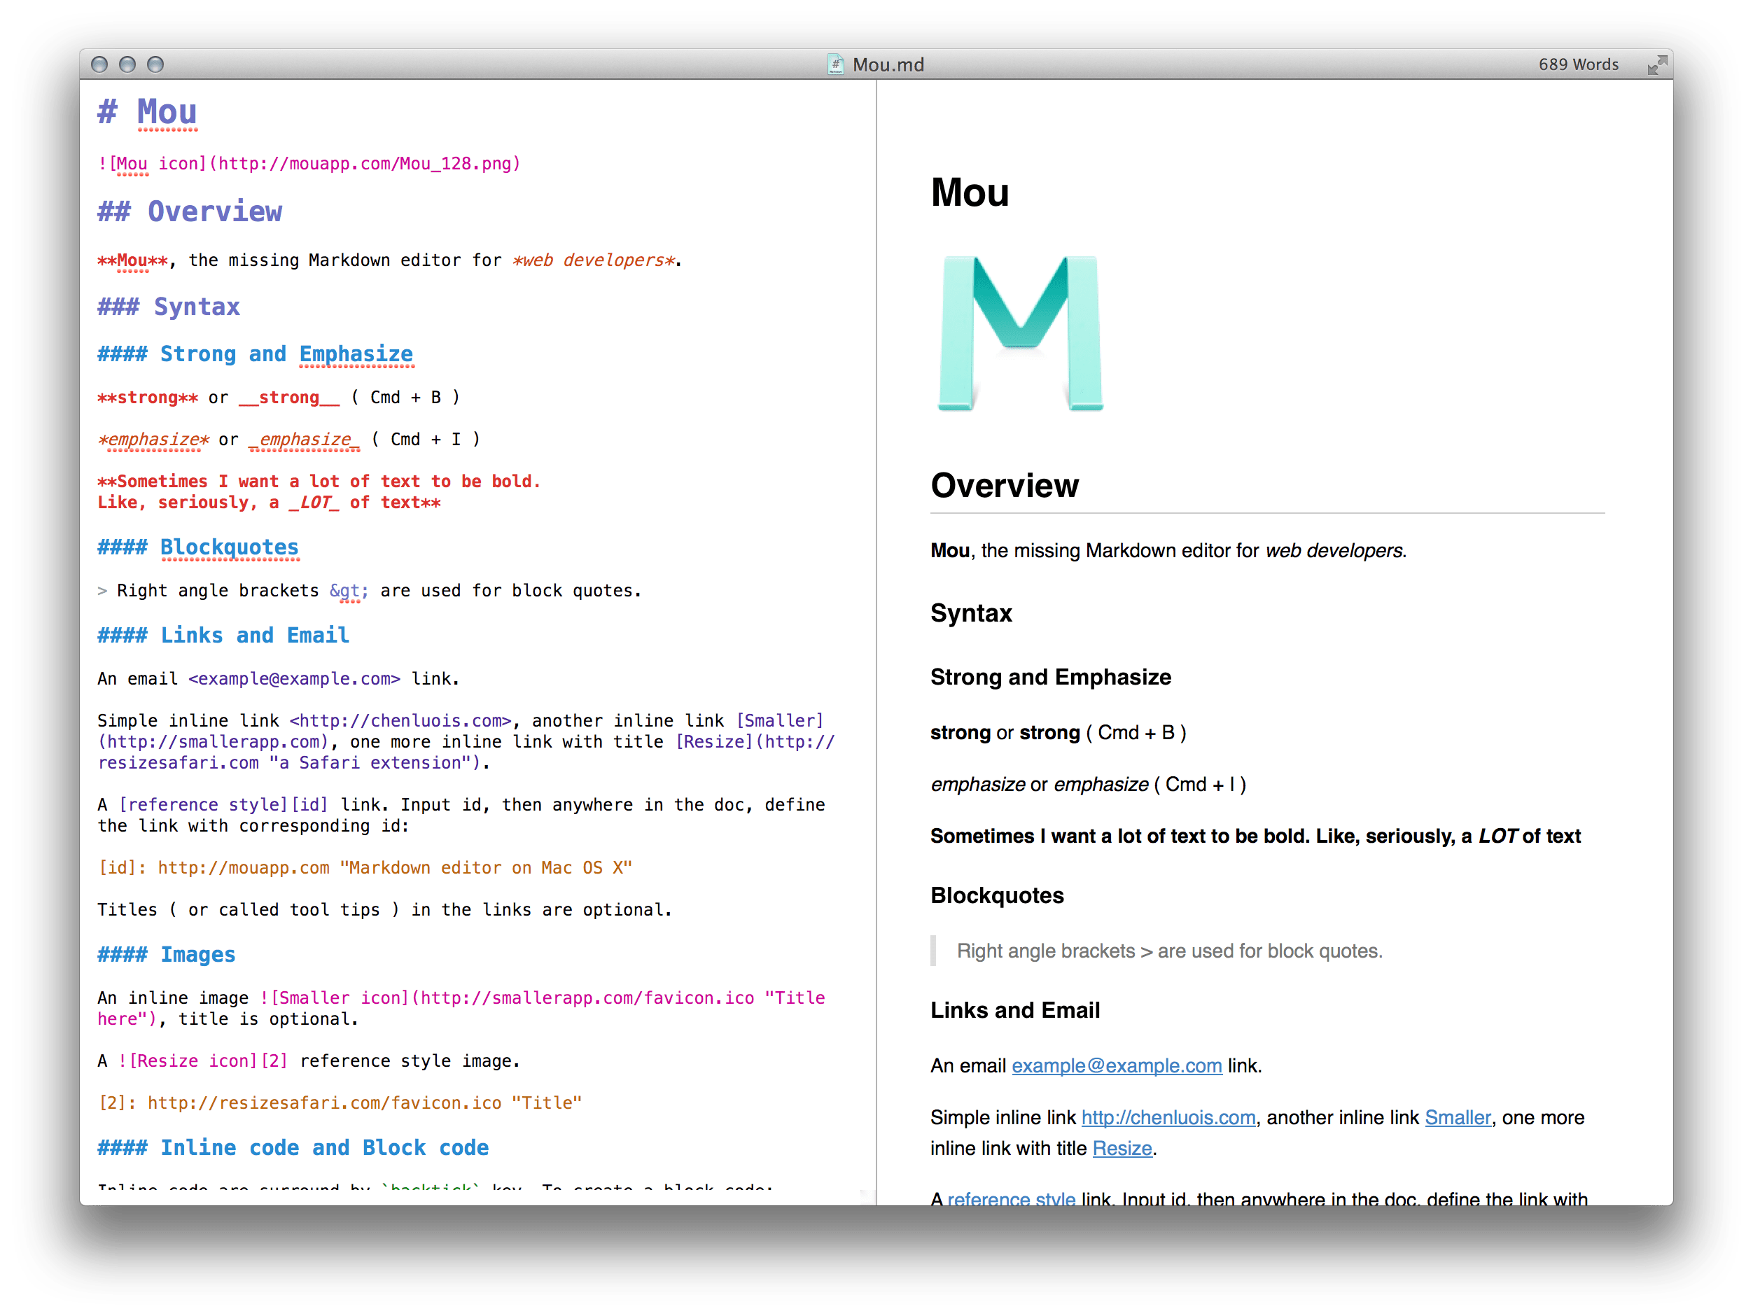Open the Smaller link in preview pane
This screenshot has width=1753, height=1316.
pos(1458,1117)
